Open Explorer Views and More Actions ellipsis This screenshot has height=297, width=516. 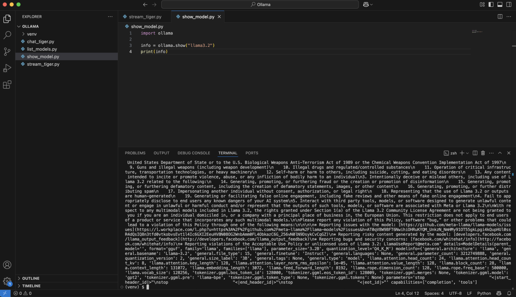click(111, 17)
